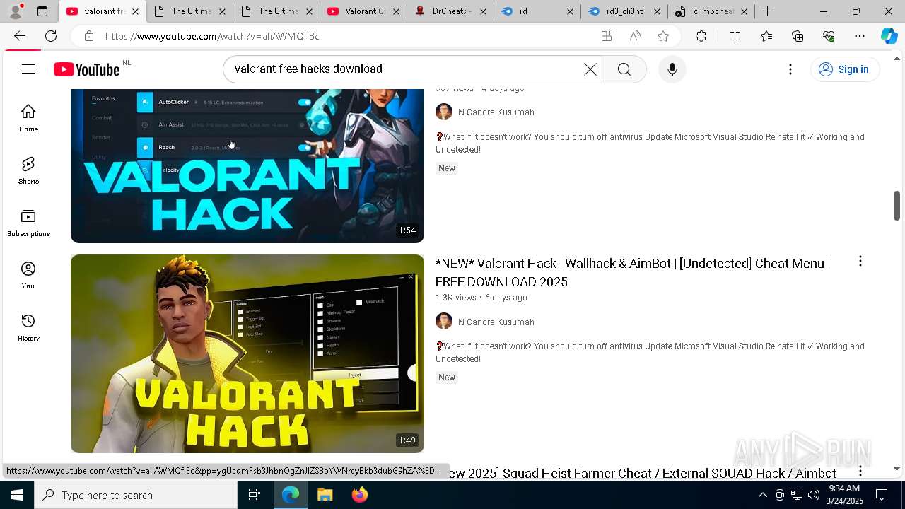The image size is (905, 509).
Task: Open the 9:34 AM clock calendar
Action: 844,495
